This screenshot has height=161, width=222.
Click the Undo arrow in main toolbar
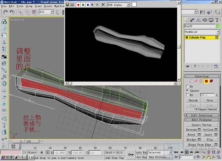(5, 12)
